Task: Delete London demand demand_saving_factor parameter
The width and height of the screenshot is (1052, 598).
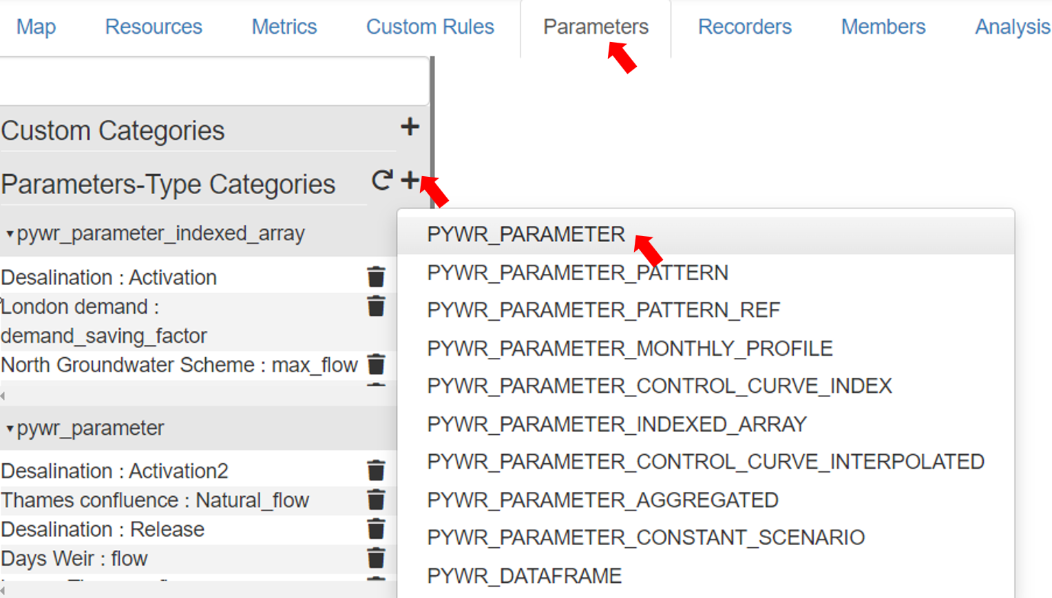Action: 376,306
